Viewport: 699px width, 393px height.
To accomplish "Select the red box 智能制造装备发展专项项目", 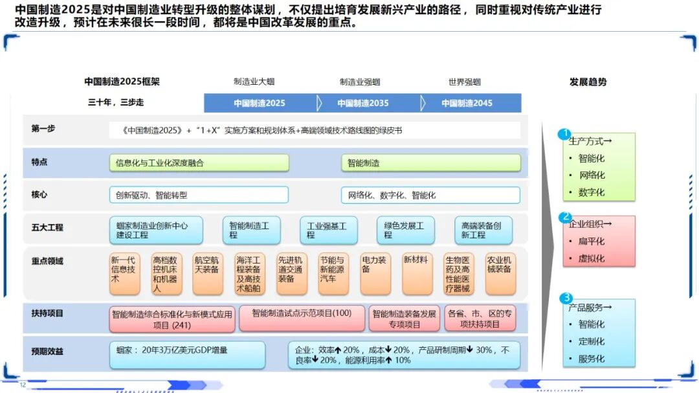I will pyautogui.click(x=405, y=318).
